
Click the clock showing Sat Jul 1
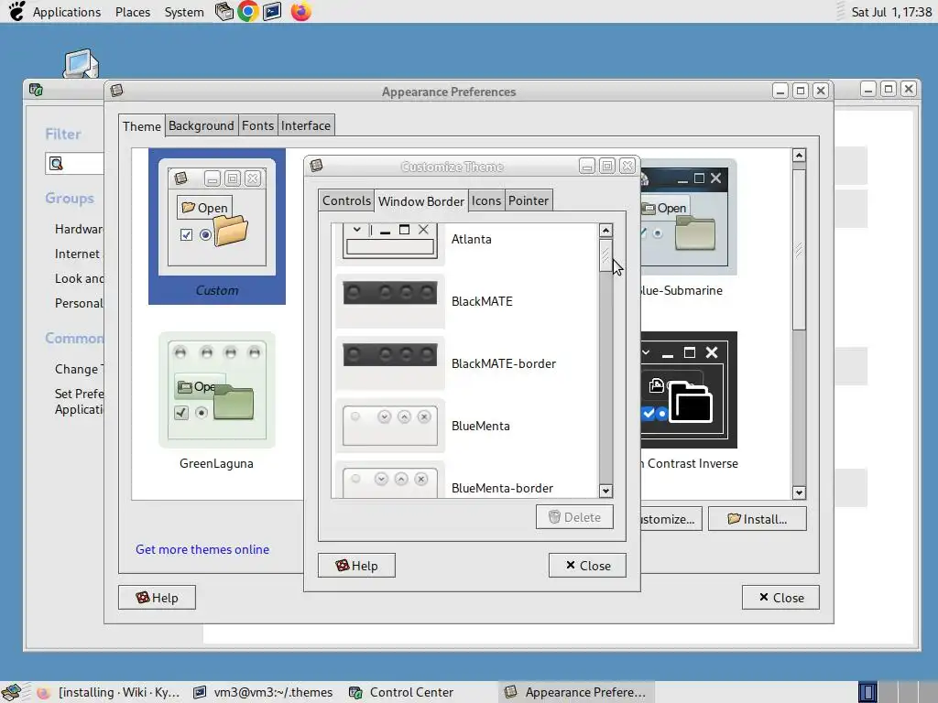(x=891, y=12)
